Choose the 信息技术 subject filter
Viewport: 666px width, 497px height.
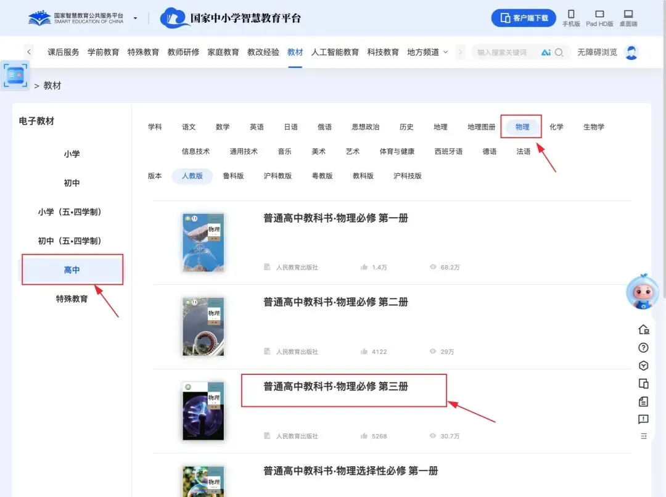[195, 151]
